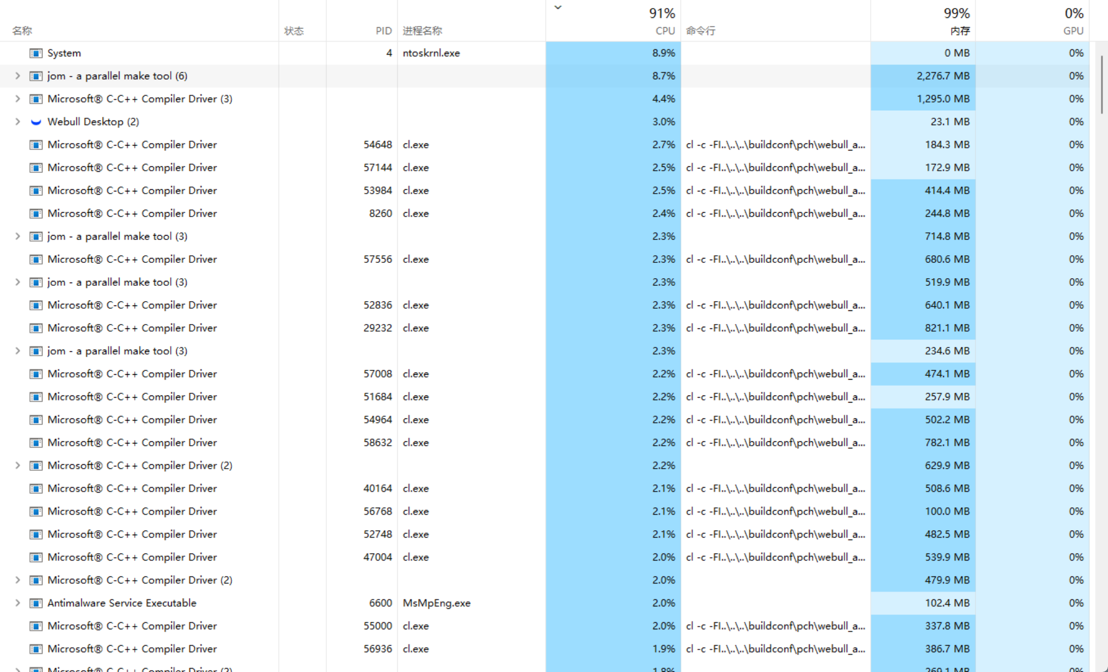Click the GPU column header

coord(1073,31)
